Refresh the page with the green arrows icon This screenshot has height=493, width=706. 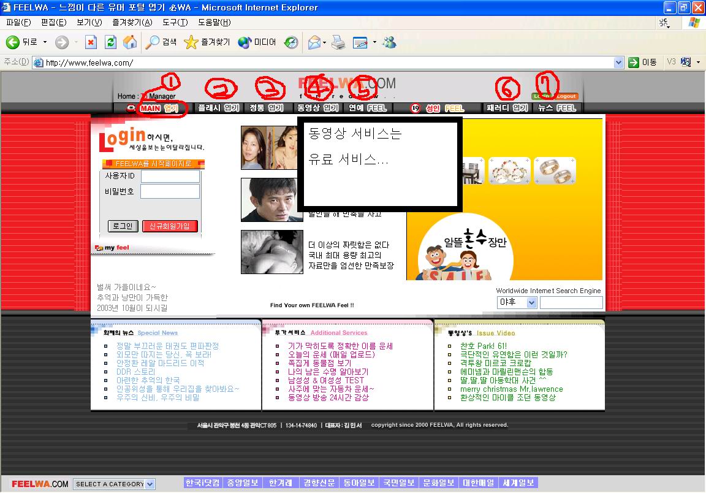(x=110, y=42)
